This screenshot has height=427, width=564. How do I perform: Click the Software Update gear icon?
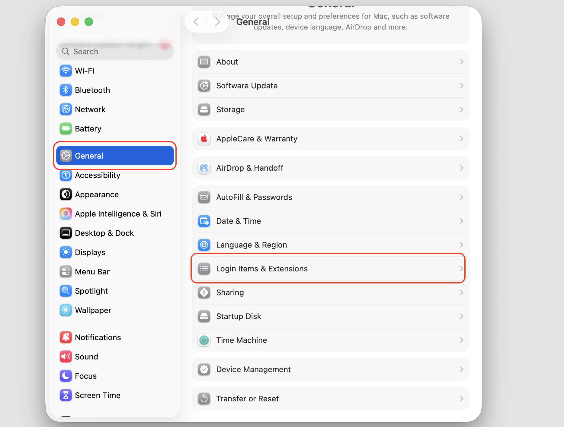204,86
